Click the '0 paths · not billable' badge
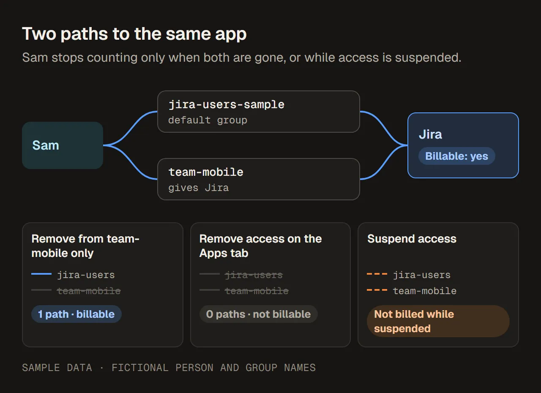Viewport: 541px width, 393px height. (x=258, y=314)
